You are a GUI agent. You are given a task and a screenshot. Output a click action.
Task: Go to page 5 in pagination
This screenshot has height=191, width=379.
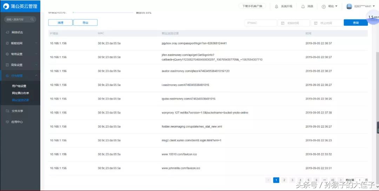pos(308,180)
